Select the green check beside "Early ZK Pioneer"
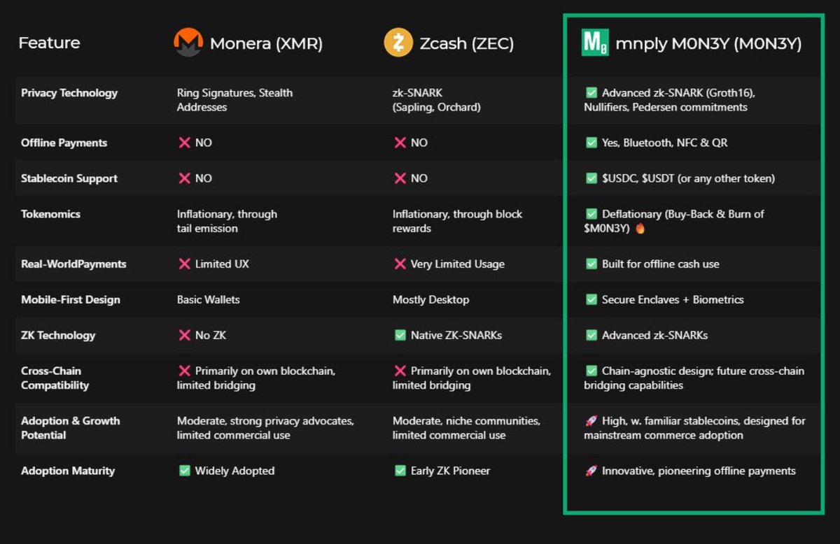This screenshot has width=840, height=544. (400, 471)
